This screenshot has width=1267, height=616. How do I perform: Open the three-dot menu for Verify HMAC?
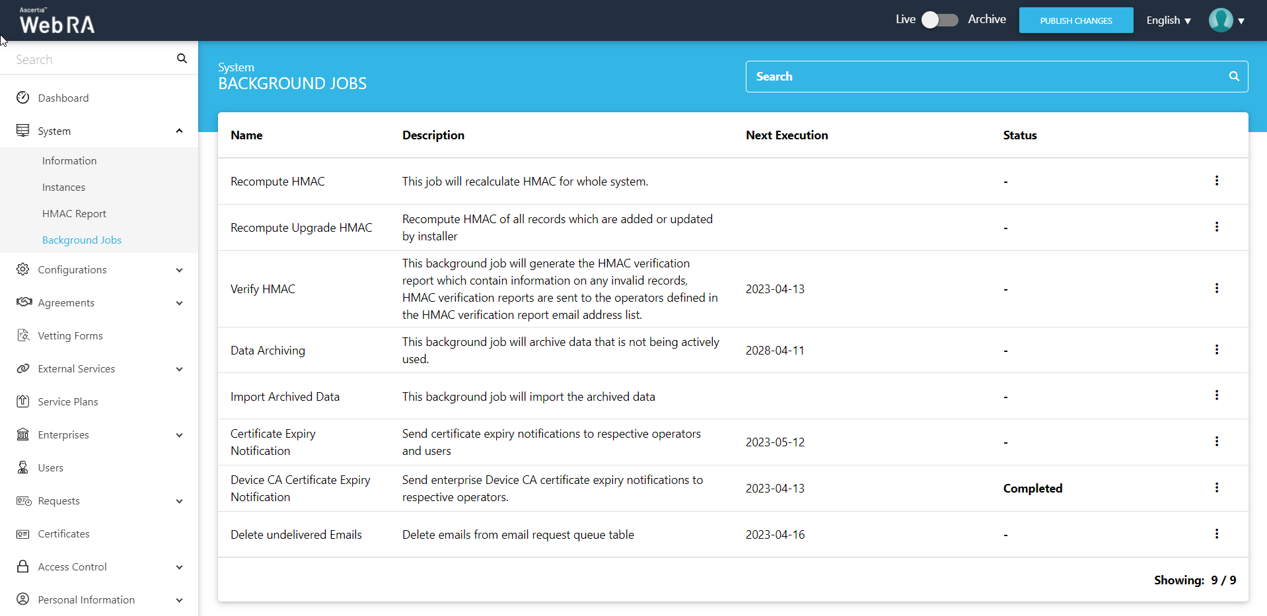[x=1216, y=289]
